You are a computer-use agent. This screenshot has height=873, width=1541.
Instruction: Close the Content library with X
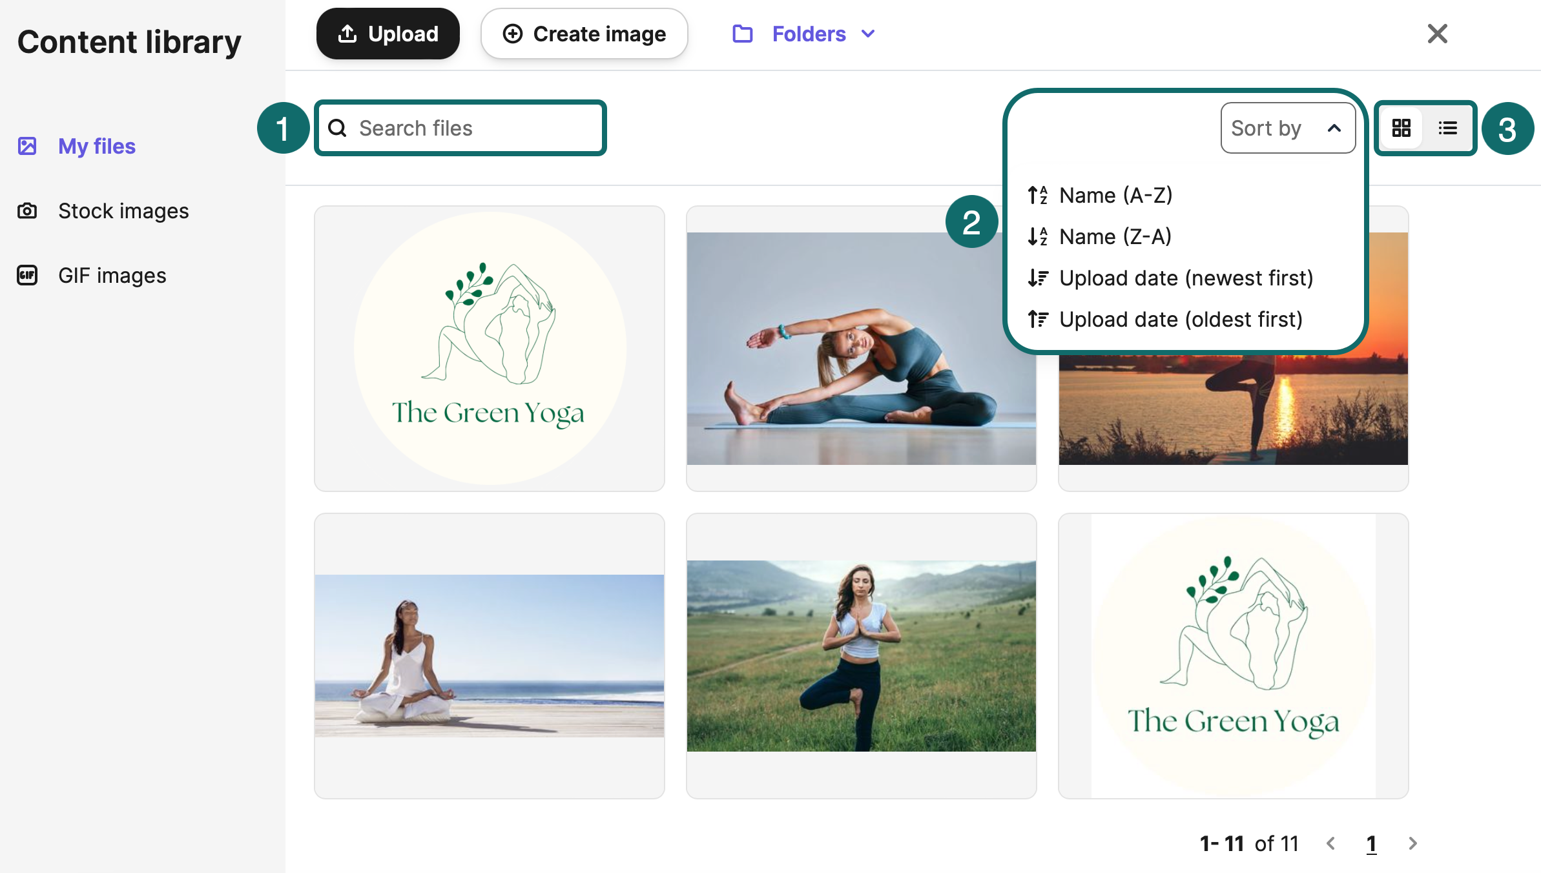[1437, 34]
